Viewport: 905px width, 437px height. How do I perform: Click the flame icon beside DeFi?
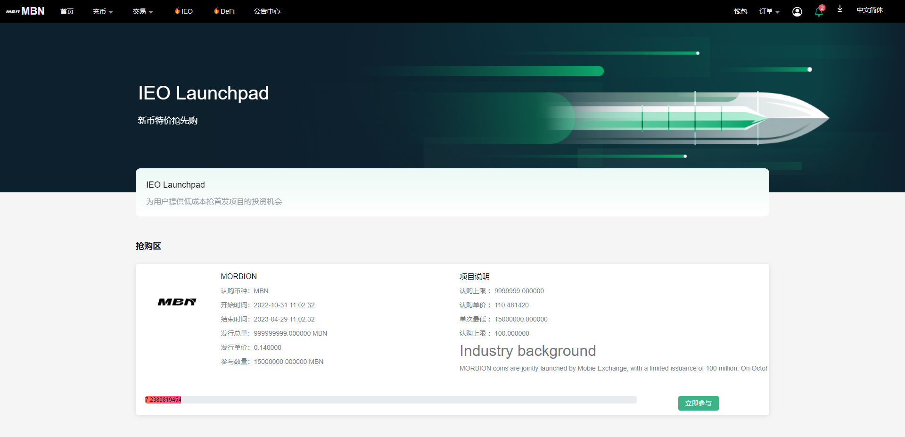tap(216, 11)
